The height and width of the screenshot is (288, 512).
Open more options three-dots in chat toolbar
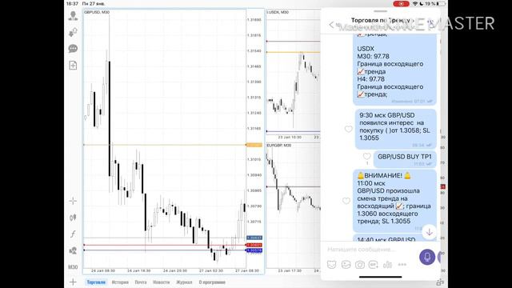(x=402, y=265)
